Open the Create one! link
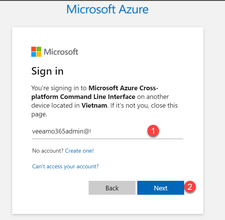Image resolution: width=225 pixels, height=220 pixels. click(x=79, y=151)
